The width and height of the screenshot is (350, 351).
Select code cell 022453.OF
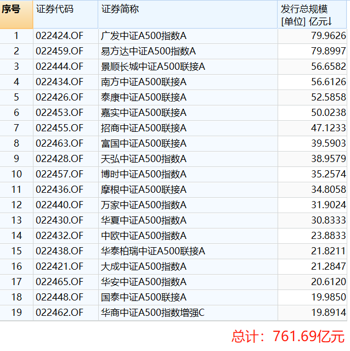coord(65,113)
